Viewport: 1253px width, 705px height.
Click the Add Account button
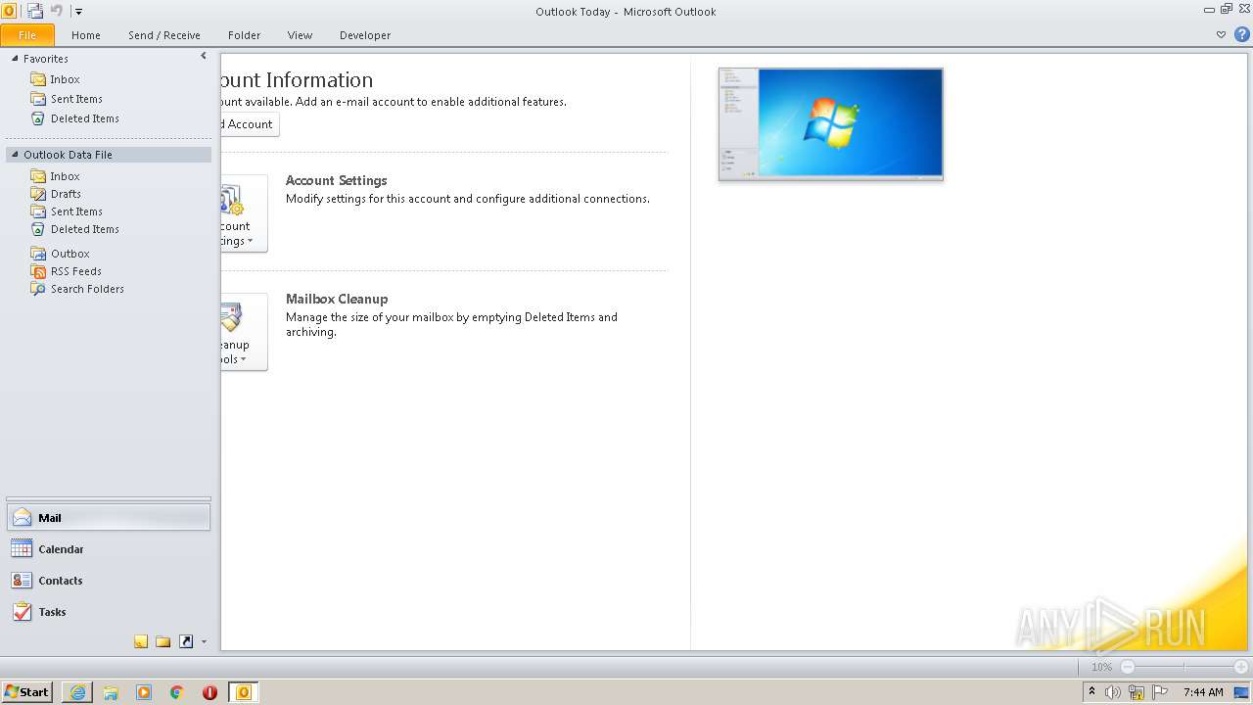point(250,124)
